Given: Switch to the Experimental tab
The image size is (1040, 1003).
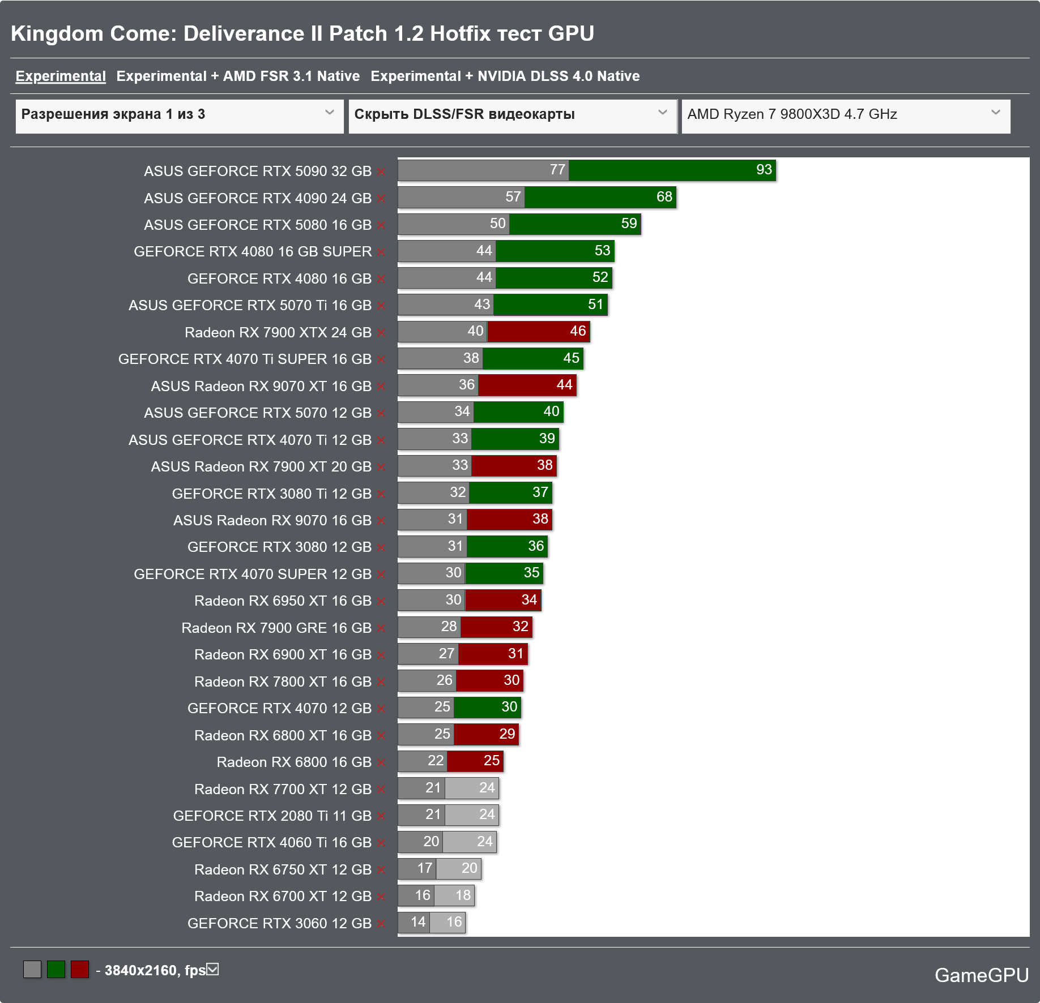Looking at the screenshot, I should [x=61, y=76].
